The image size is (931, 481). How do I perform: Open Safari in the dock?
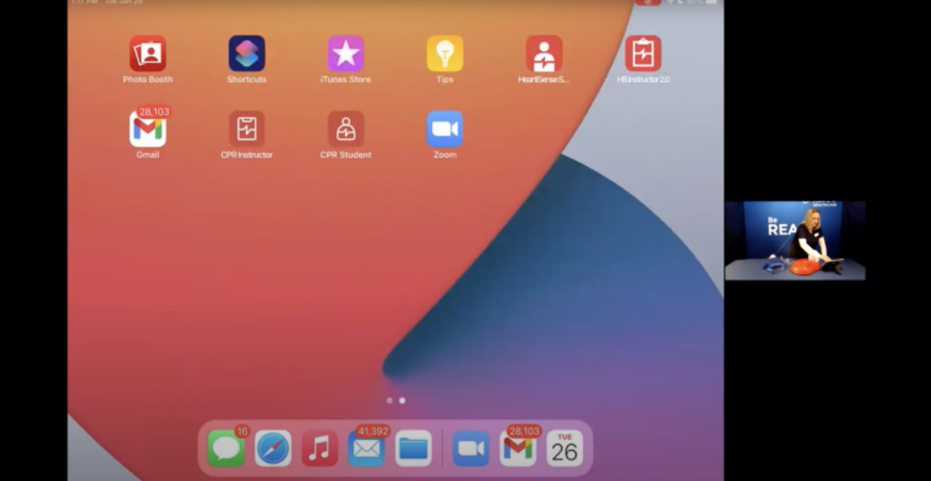273,448
